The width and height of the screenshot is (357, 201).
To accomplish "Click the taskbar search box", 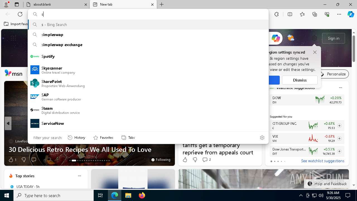I will coord(54,195).
